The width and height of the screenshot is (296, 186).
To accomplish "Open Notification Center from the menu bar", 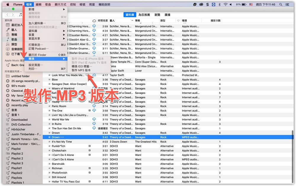I will tap(287, 4).
